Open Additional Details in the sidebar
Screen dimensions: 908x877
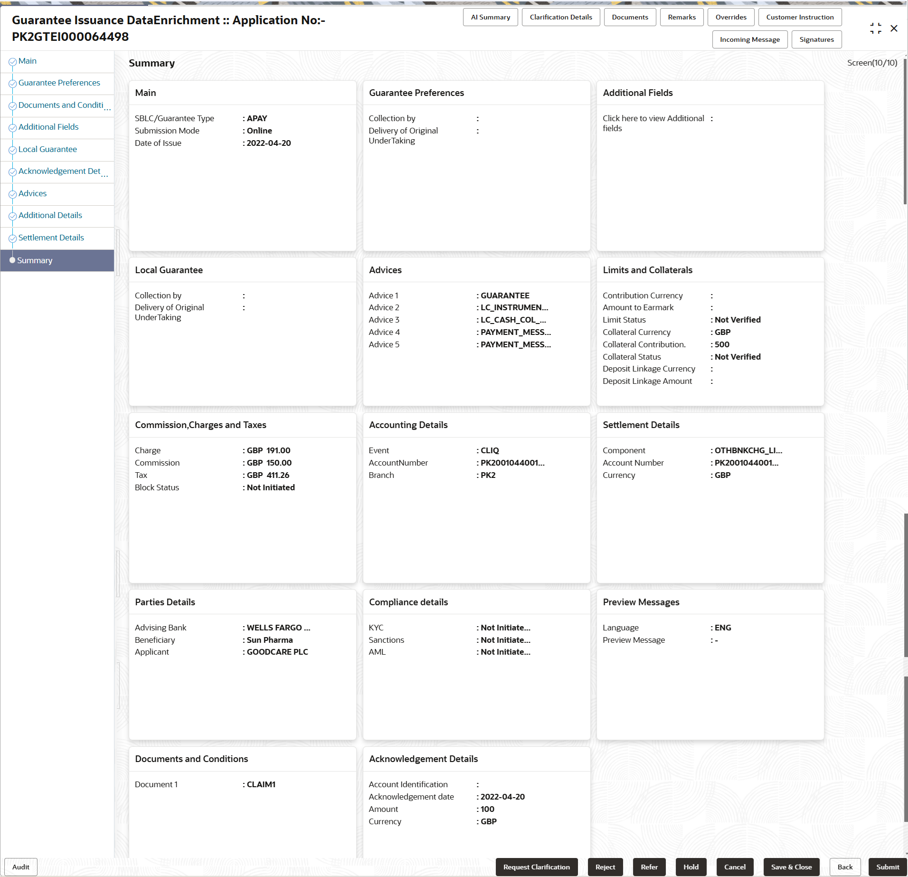point(50,215)
